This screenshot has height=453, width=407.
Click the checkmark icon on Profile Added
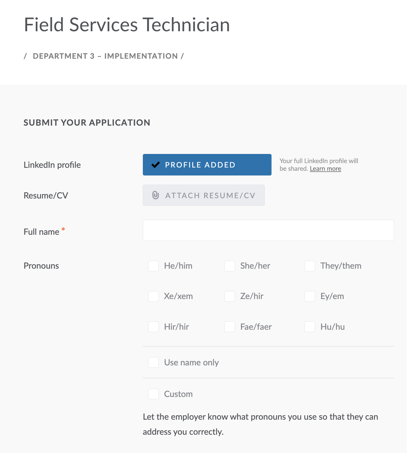tap(155, 165)
